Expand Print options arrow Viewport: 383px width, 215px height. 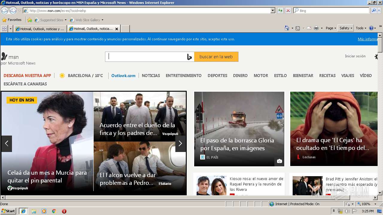(322, 28)
